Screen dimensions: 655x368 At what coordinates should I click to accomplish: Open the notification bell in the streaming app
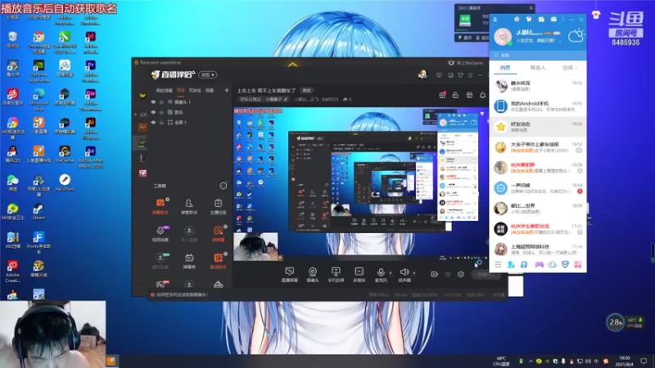coord(482,95)
